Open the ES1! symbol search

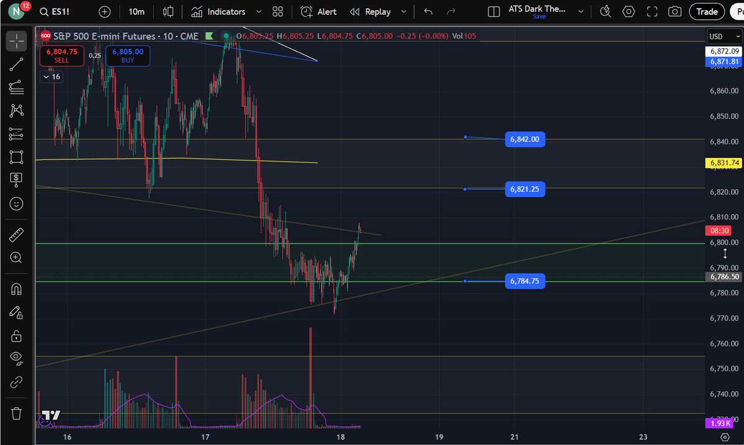click(55, 12)
